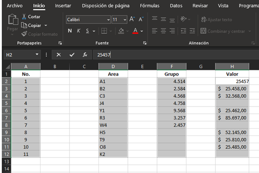Open font color dropdown arrow
Image resolution: width=259 pixels, height=173 pixels.
pos(142,31)
